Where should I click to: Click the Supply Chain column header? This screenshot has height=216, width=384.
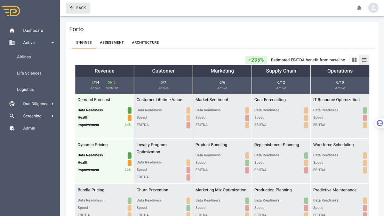[281, 71]
